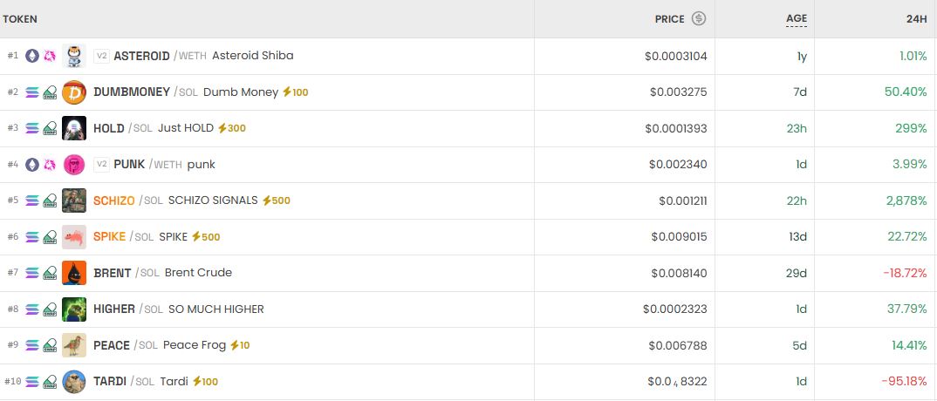Open the HIGHER SO MUCH HIGHER pair
The height and width of the screenshot is (401, 937).
pos(178,309)
